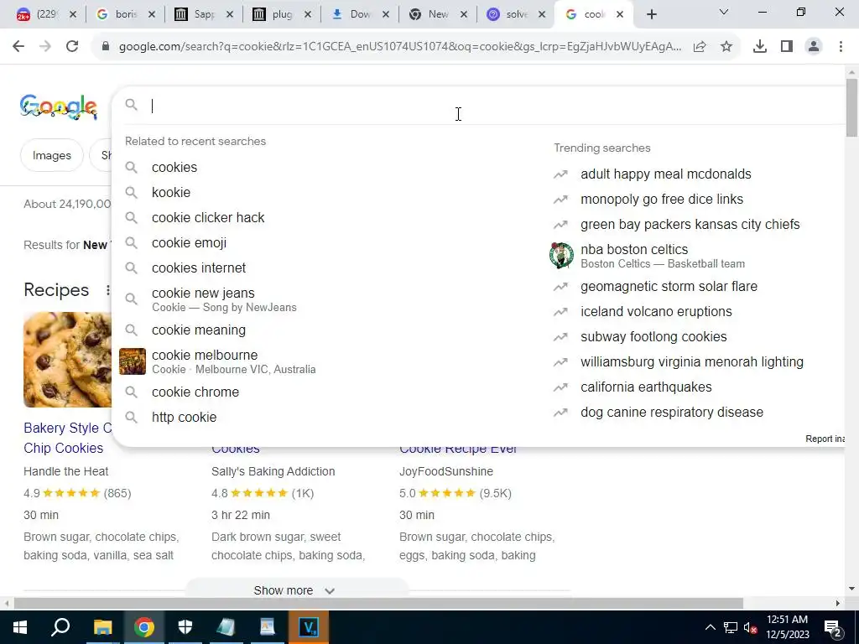Open the side panel icon

pos(787,47)
